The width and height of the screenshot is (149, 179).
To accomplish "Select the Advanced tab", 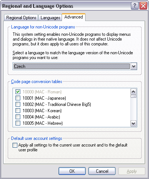I will coord(73,17).
